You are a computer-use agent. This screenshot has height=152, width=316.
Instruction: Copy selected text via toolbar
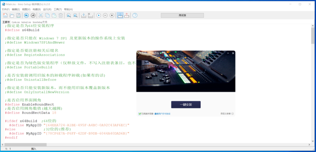click(x=47, y=15)
